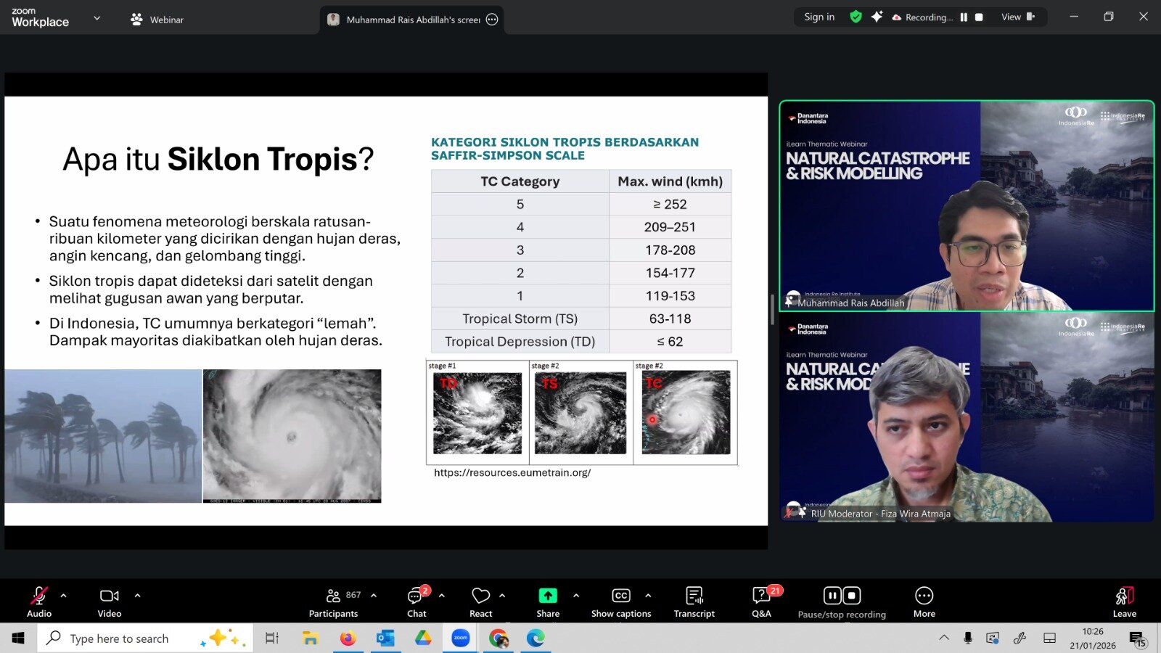Screen dimensions: 1161x653
Task: Open the Q&A panel
Action: 761,601
